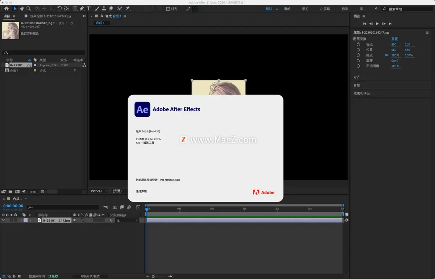The width and height of the screenshot is (435, 279).
Task: Switch to 标准 workspace
Action: pyautogui.click(x=345, y=9)
